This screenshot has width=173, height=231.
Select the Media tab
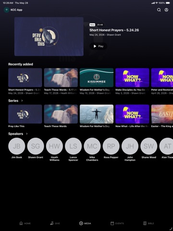(x=85, y=223)
